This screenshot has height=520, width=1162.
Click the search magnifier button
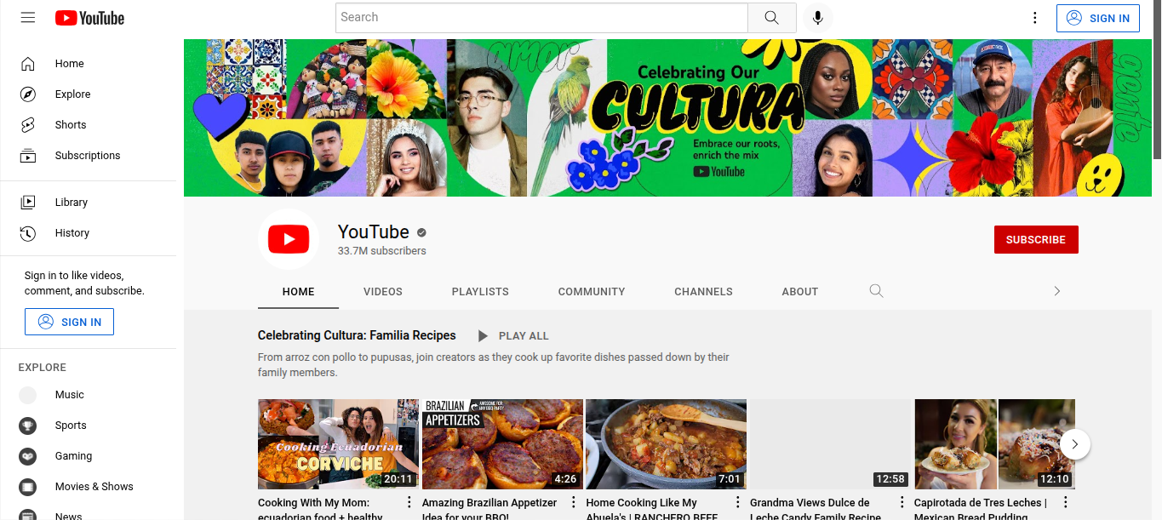(x=771, y=18)
